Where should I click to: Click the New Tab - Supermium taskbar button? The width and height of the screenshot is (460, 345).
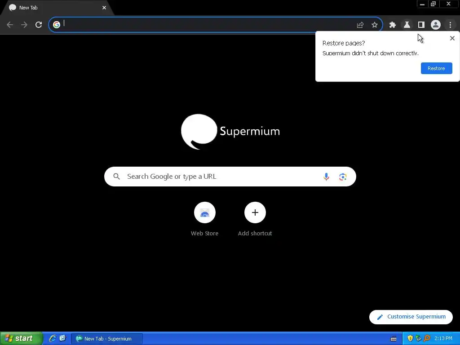click(x=107, y=339)
